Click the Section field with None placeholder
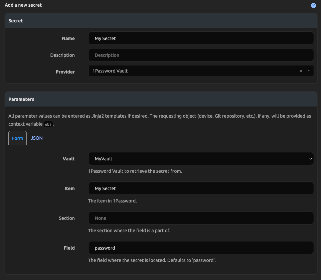This screenshot has width=321, height=280. (x=200, y=218)
